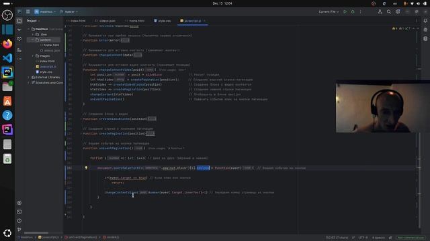Open Current File run configuration dropdown
The height and width of the screenshot is (241, 430).
329,12
